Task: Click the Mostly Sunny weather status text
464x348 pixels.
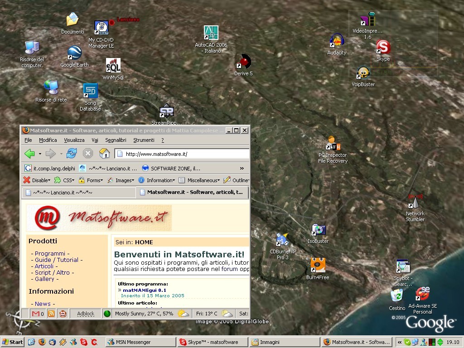Action: click(x=144, y=314)
